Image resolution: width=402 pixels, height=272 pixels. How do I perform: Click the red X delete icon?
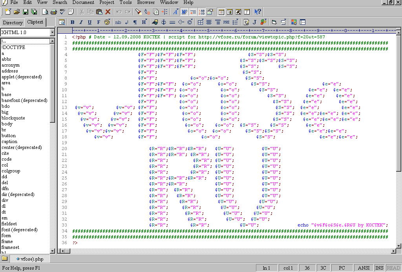pyautogui.click(x=108, y=12)
